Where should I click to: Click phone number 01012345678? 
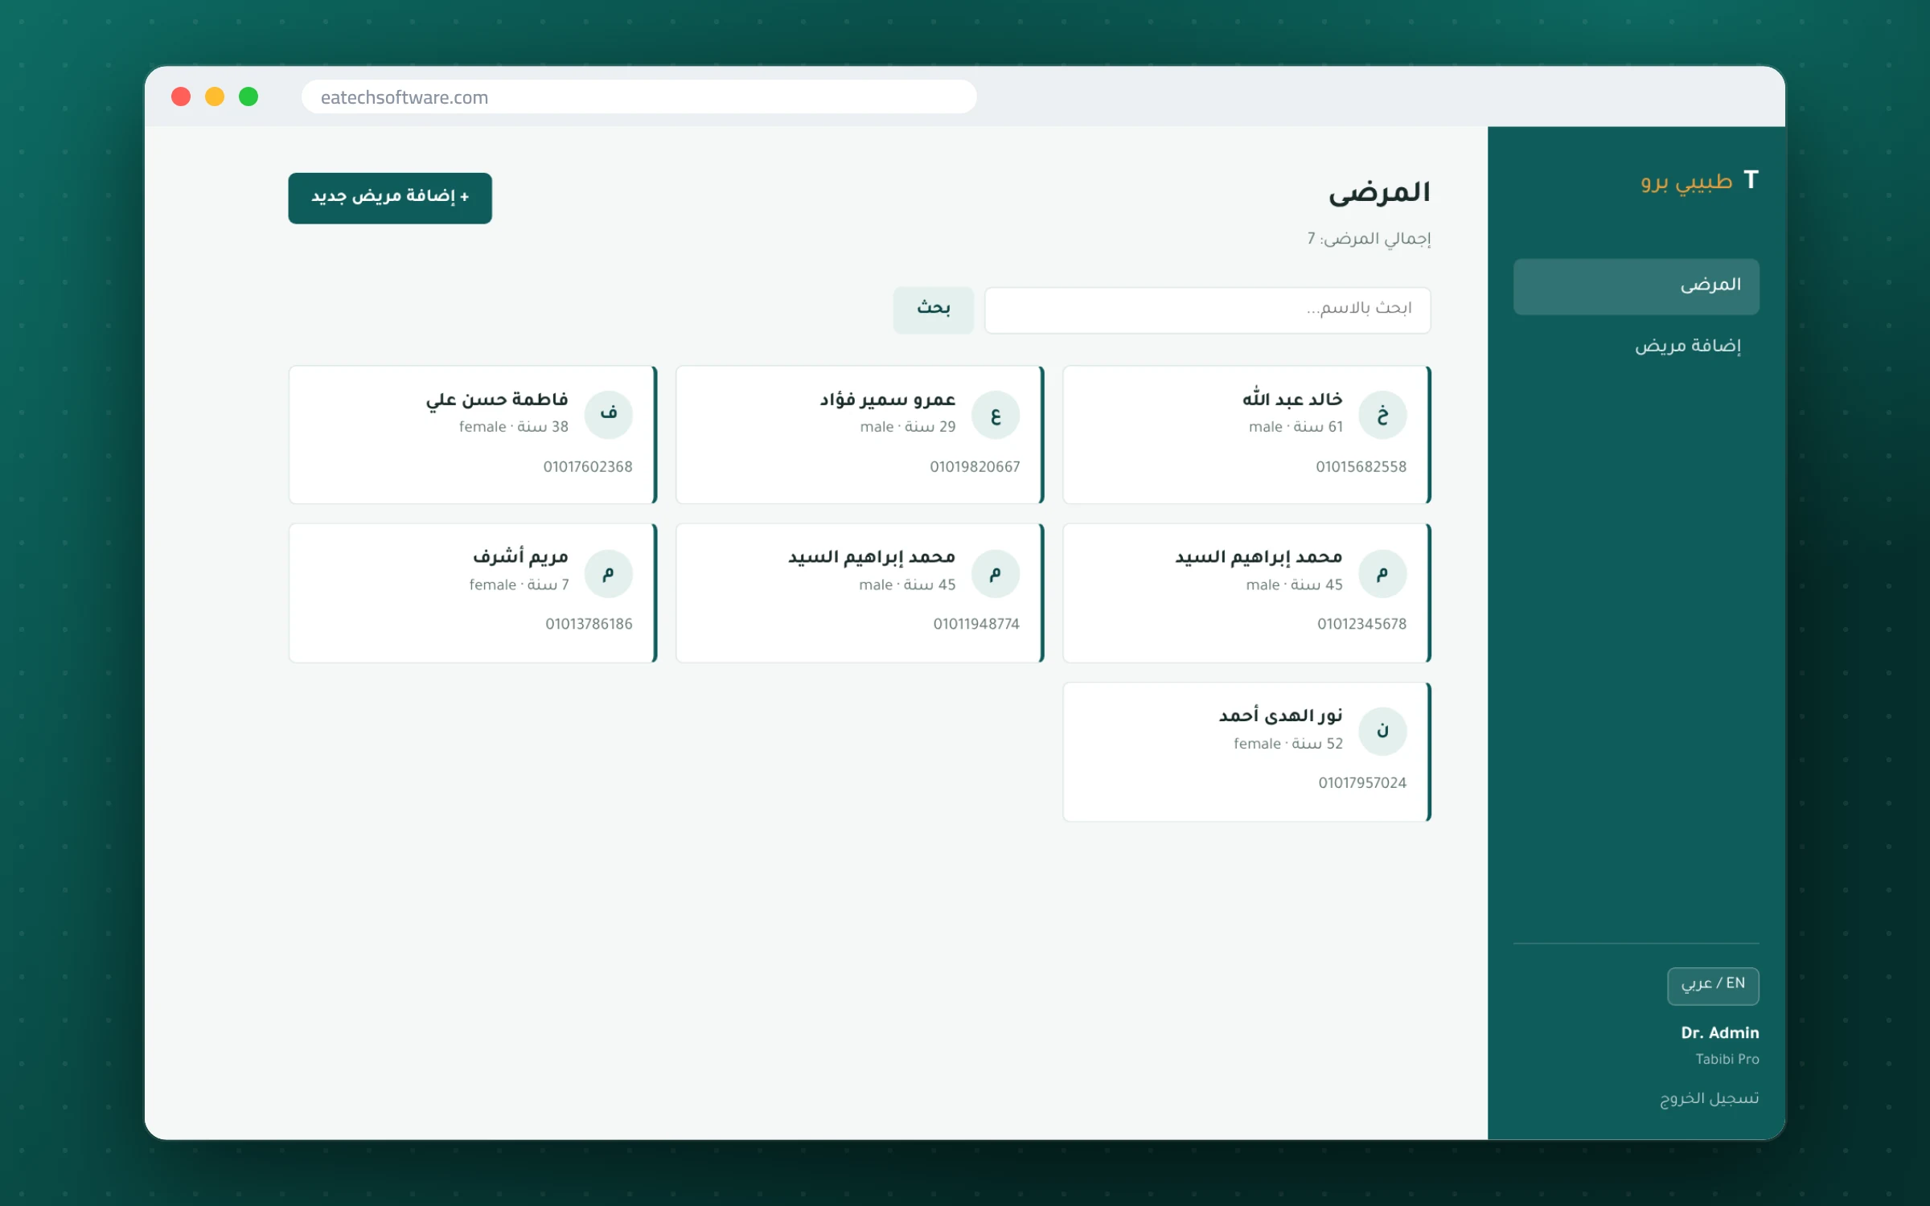[x=1361, y=624]
